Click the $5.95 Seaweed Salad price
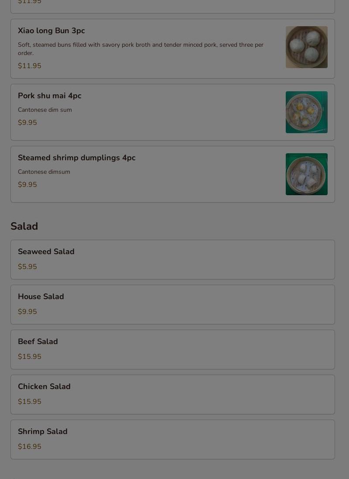349x479 pixels. pos(27,266)
